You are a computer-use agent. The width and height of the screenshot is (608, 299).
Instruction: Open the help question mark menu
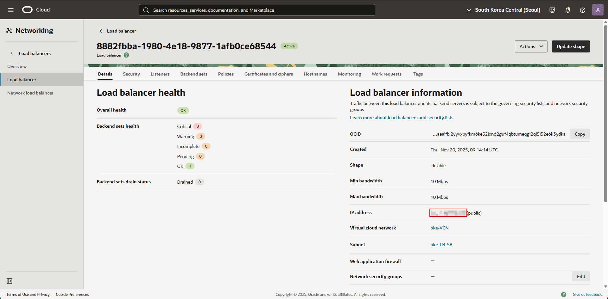pyautogui.click(x=582, y=10)
